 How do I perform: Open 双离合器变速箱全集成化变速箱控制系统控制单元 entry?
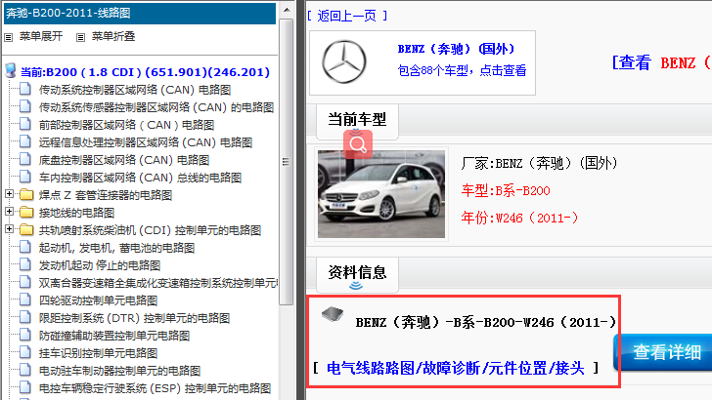point(158,283)
